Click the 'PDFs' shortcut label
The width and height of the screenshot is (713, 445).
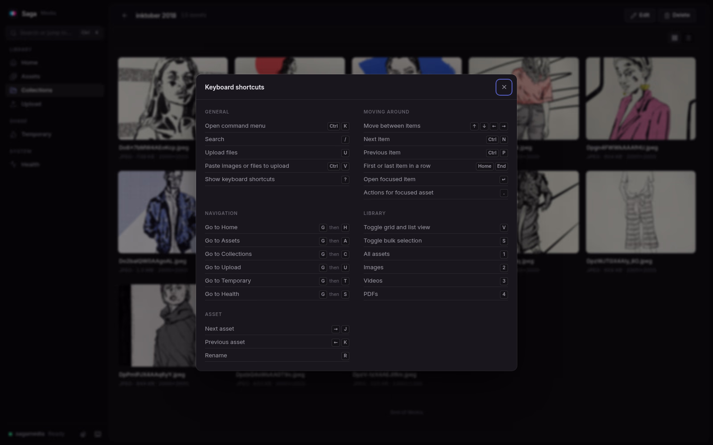coord(371,294)
